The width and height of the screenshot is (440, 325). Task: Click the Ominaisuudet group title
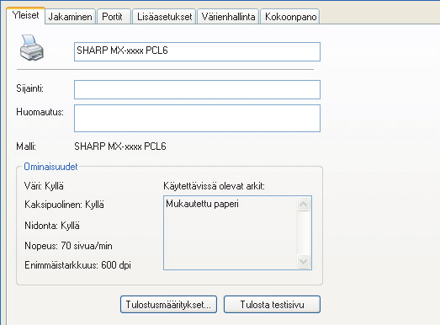pyautogui.click(x=50, y=167)
